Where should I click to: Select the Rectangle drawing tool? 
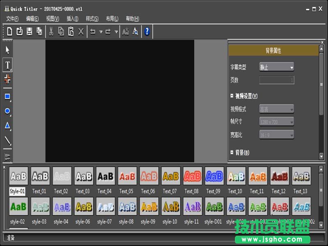coord(7,96)
